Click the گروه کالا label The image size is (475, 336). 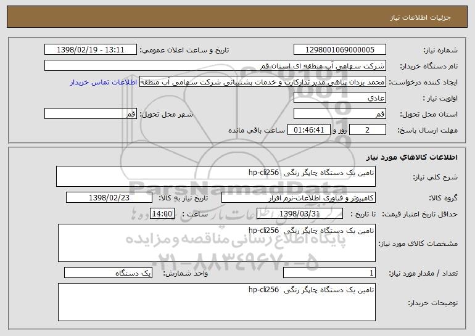point(443,199)
